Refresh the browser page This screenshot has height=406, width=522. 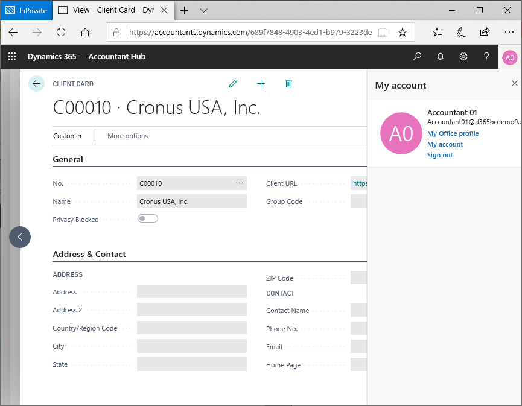click(61, 33)
